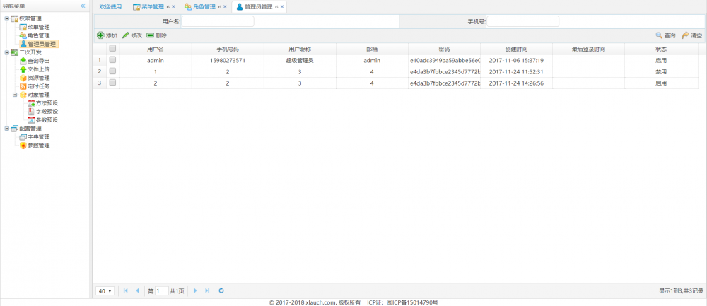Screen dimensions: 707x306
Task: Select the 二次开发 folder label
Action: [x=30, y=52]
